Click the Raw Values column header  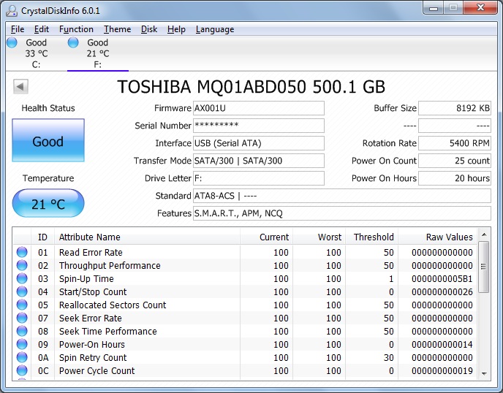tap(449, 237)
